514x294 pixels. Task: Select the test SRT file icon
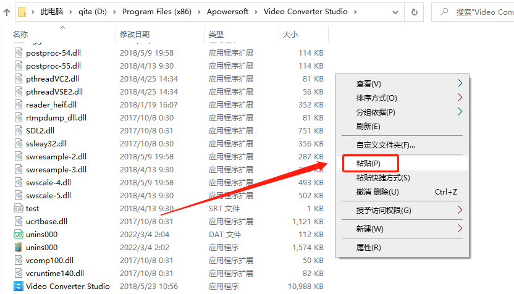point(19,208)
